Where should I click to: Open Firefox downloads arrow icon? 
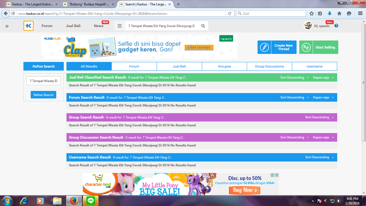[x=330, y=13]
